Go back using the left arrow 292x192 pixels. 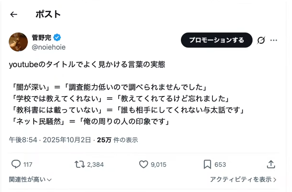13,14
